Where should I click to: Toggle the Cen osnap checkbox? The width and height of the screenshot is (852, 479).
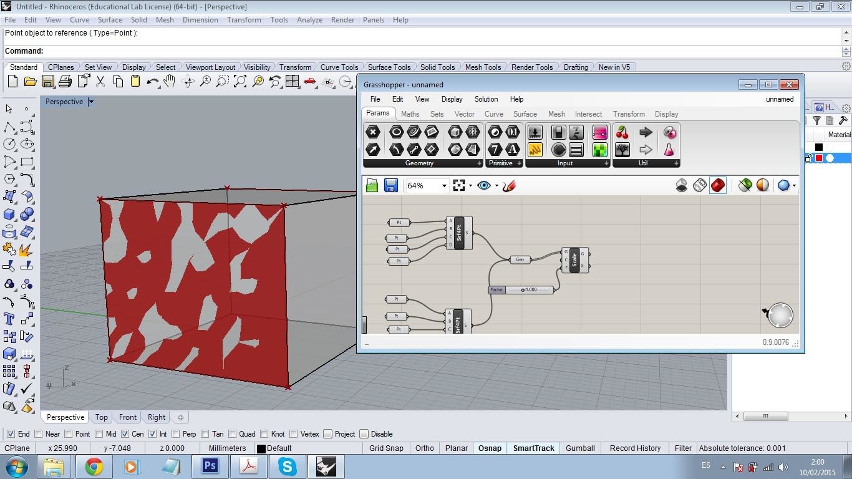tap(125, 434)
